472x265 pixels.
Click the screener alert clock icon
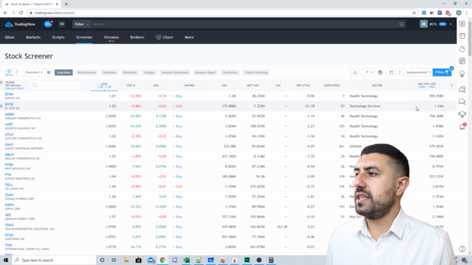pyautogui.click(x=392, y=72)
